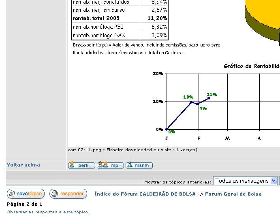Open 'Todas as mensagens' dropdown
Image resolution: width=280 pixels, height=217 pixels.
245,181
